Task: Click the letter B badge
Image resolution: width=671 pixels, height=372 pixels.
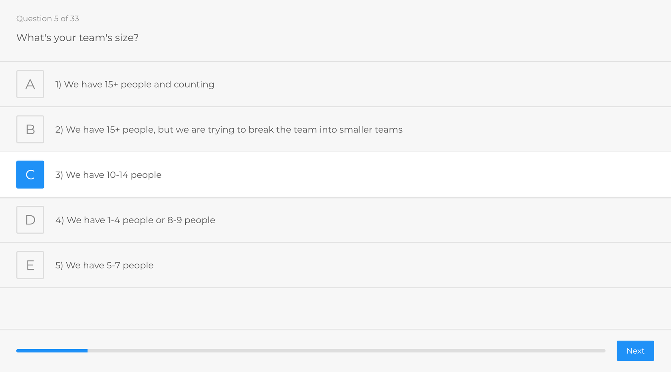Action: [x=30, y=129]
